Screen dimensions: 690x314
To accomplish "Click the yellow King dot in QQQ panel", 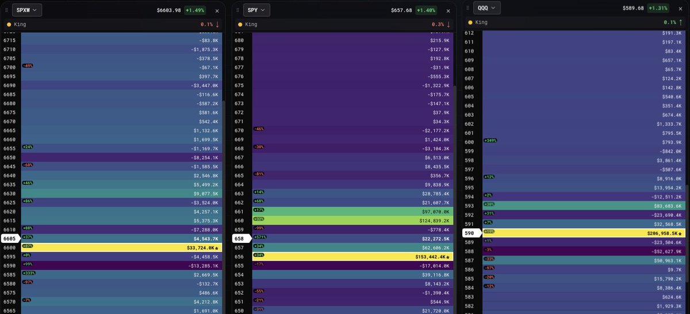I will 470,22.
